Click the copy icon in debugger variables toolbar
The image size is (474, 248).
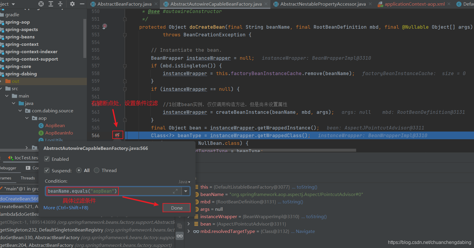(x=179, y=226)
